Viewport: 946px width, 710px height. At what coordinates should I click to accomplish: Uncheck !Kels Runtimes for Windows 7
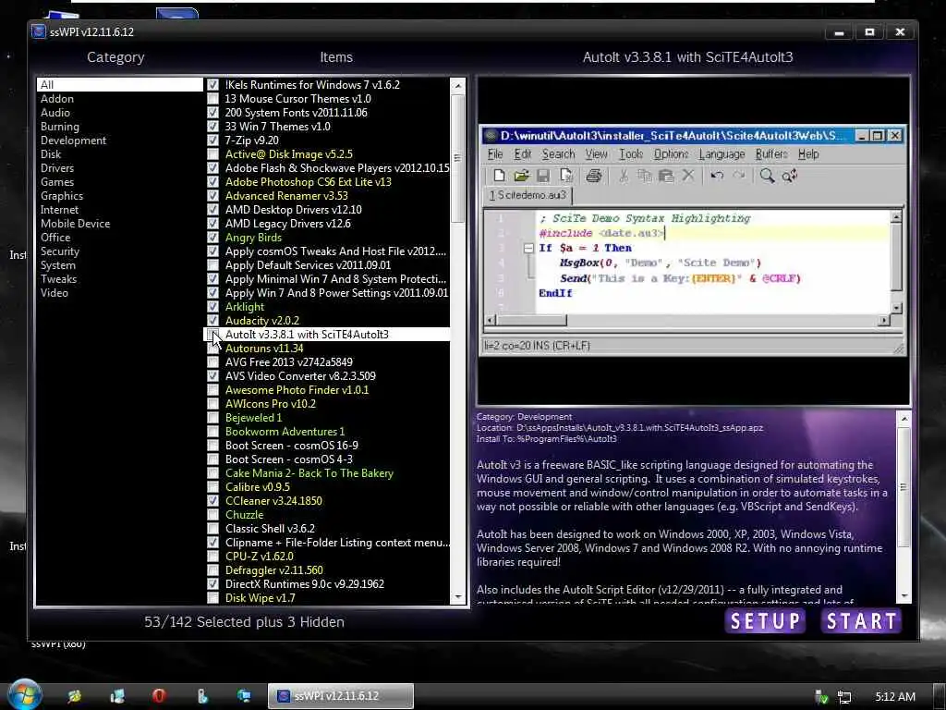pyautogui.click(x=213, y=84)
